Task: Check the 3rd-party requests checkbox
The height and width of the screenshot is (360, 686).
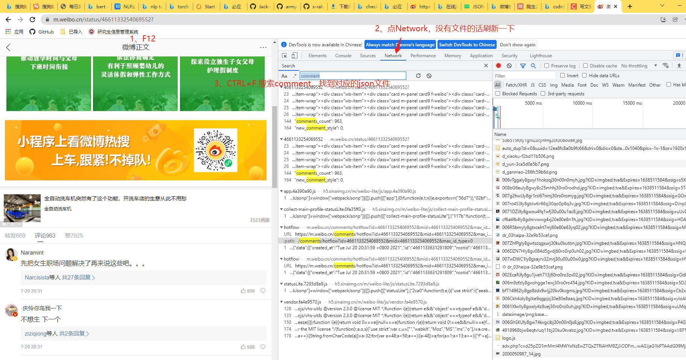Action: (x=543, y=93)
